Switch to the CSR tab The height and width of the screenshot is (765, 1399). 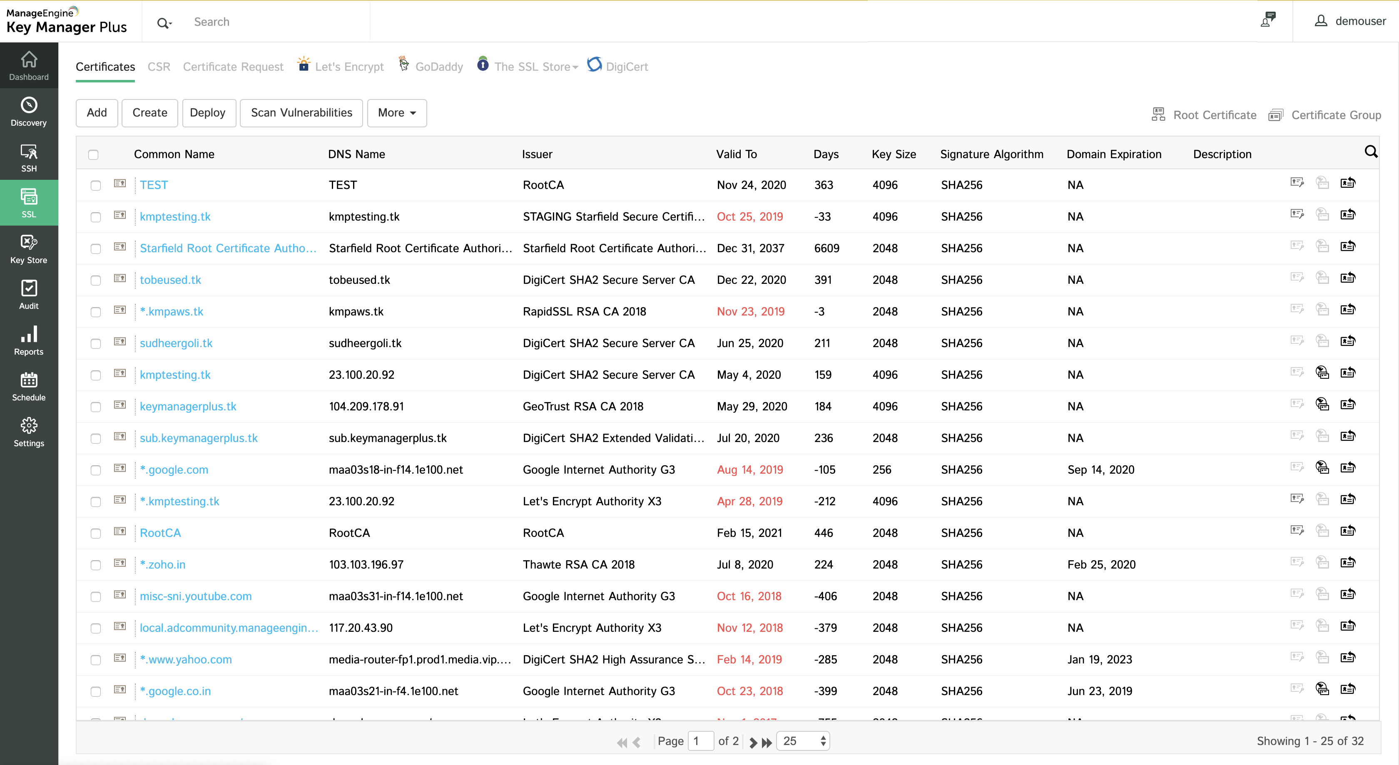tap(159, 67)
